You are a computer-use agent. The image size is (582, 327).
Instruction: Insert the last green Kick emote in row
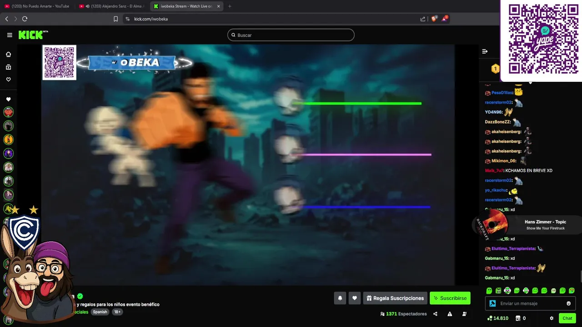click(x=572, y=291)
